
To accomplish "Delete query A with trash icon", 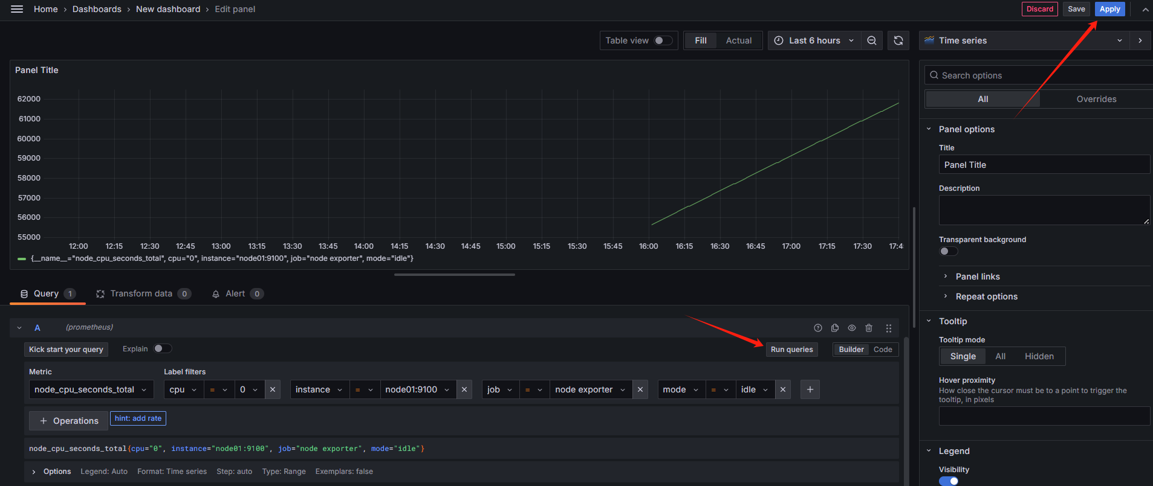I will pyautogui.click(x=869, y=328).
